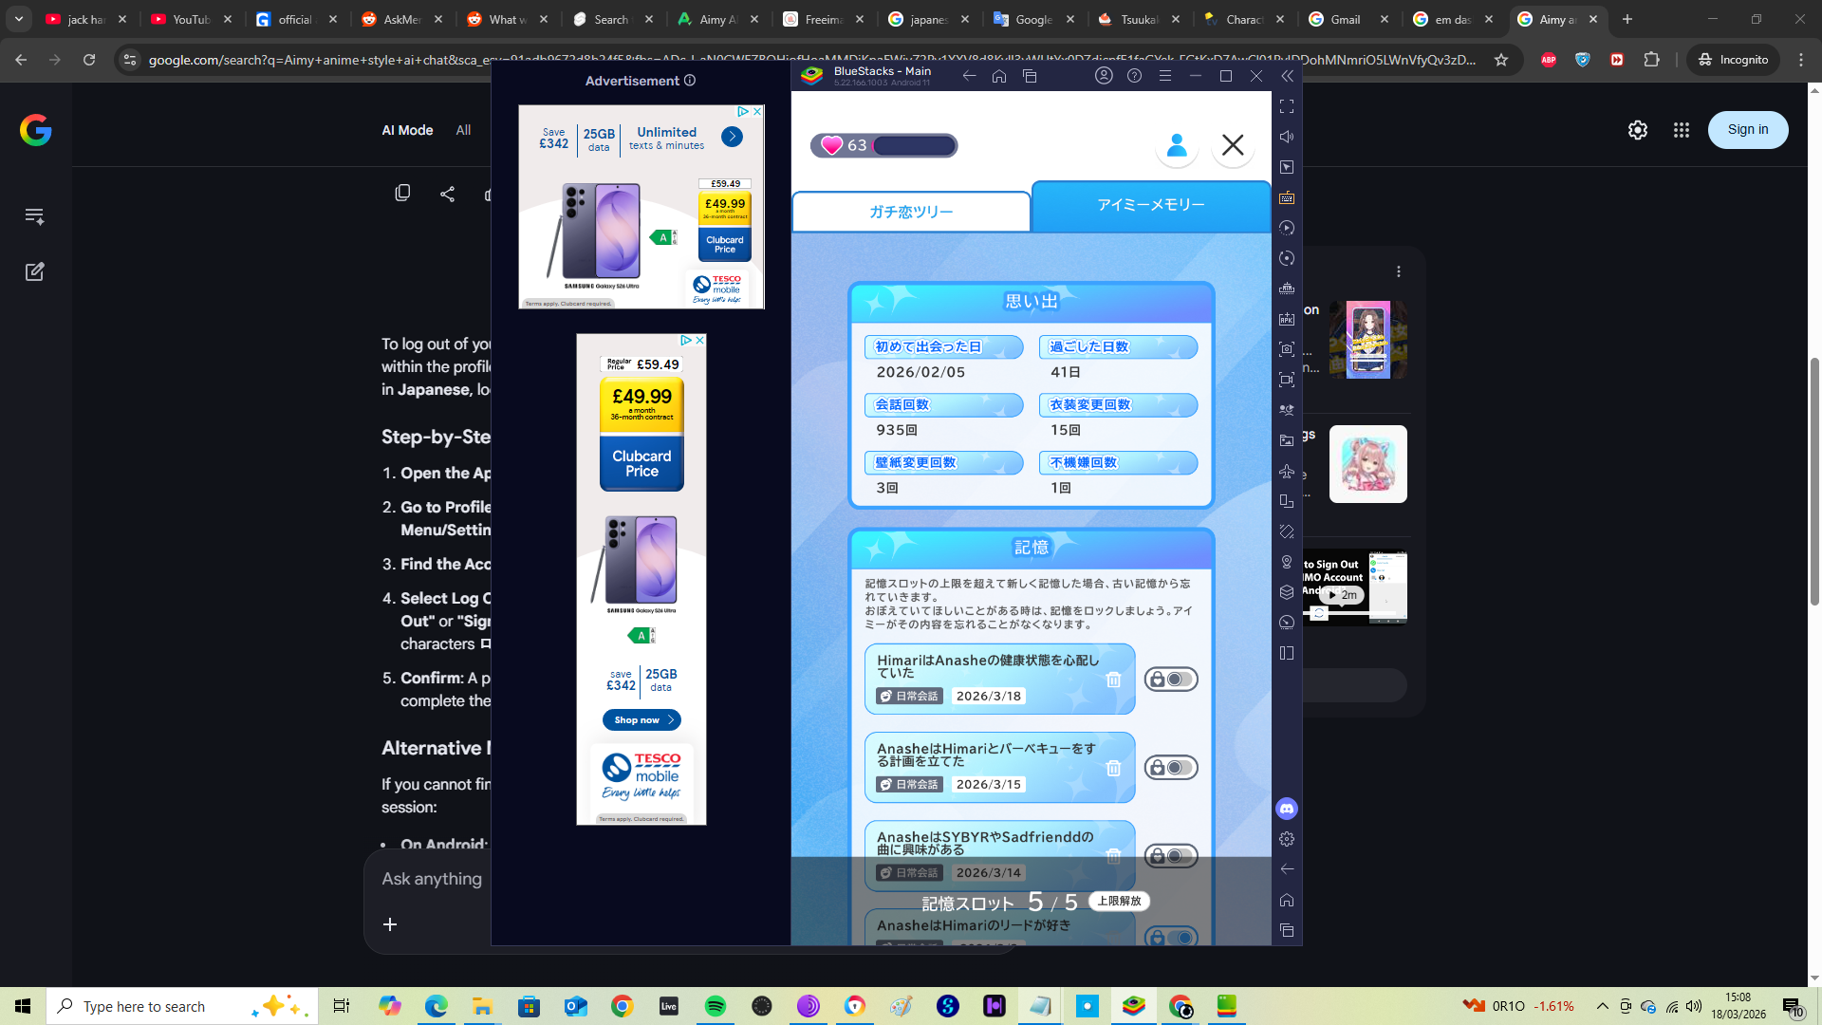Open BlueStacks account icon in title bar

tap(1104, 76)
